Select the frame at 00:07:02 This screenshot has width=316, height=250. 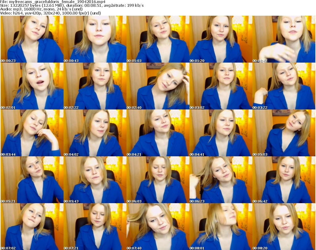coord(32,227)
